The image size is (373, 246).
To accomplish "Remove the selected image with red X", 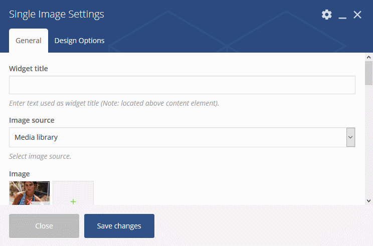I will point(30,202).
